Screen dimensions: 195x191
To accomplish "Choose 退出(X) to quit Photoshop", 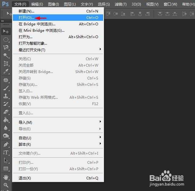I will (x=58, y=178).
